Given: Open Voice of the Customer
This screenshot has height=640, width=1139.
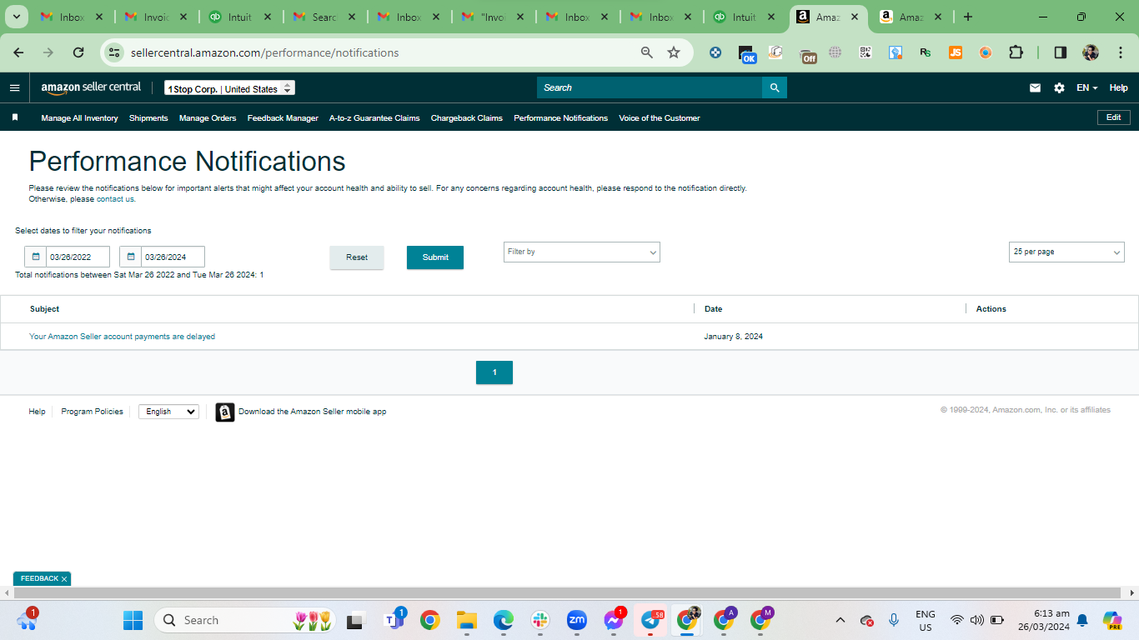Looking at the screenshot, I should pos(660,118).
